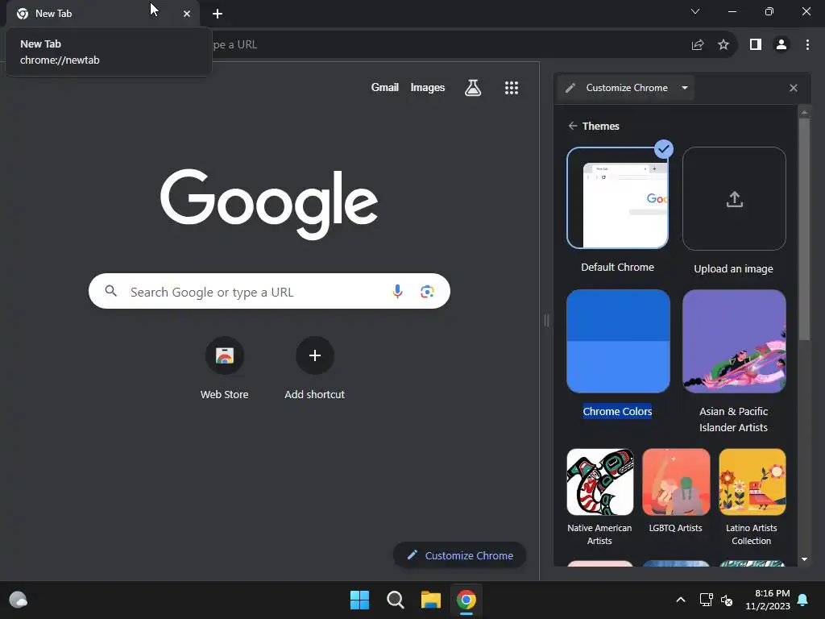Click the Search Google or type a URL box
Viewport: 825px width, 619px height.
[x=269, y=291]
